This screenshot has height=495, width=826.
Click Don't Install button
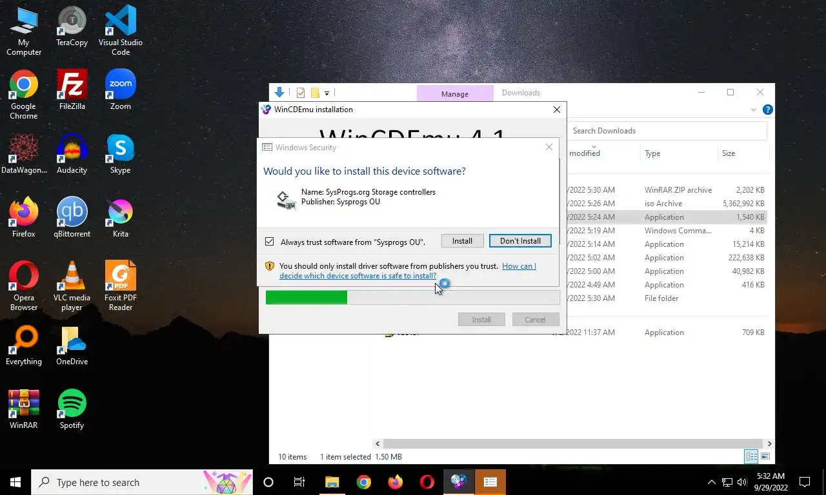pyautogui.click(x=520, y=241)
